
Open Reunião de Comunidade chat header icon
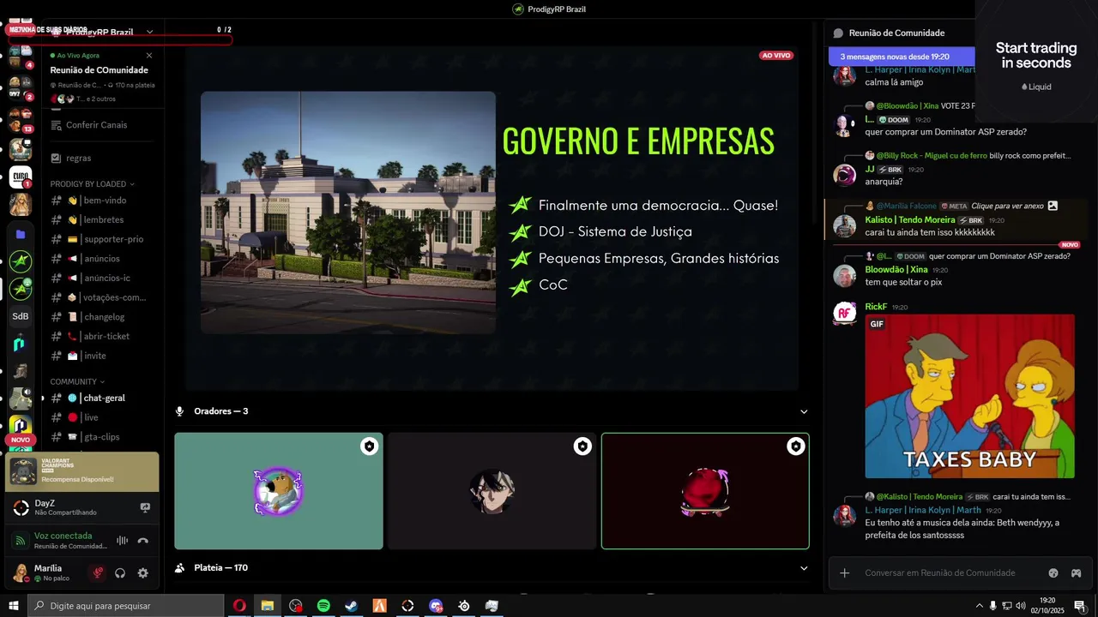pos(838,33)
